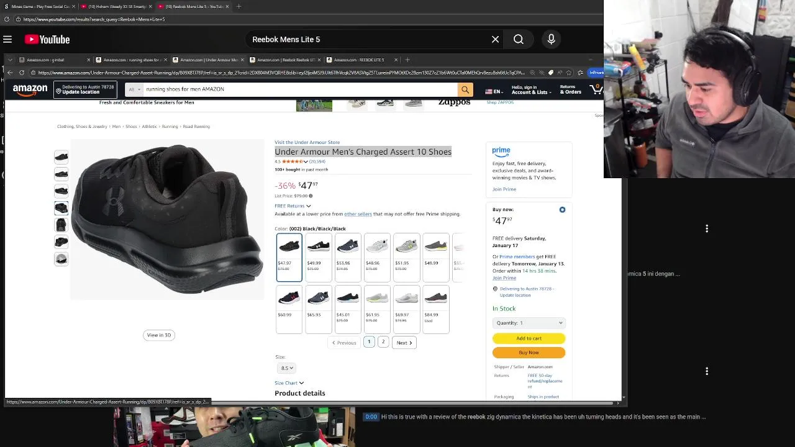The width and height of the screenshot is (795, 447).
Task: Switch to Hohem iSteady YouTube tab
Action: (116, 6)
